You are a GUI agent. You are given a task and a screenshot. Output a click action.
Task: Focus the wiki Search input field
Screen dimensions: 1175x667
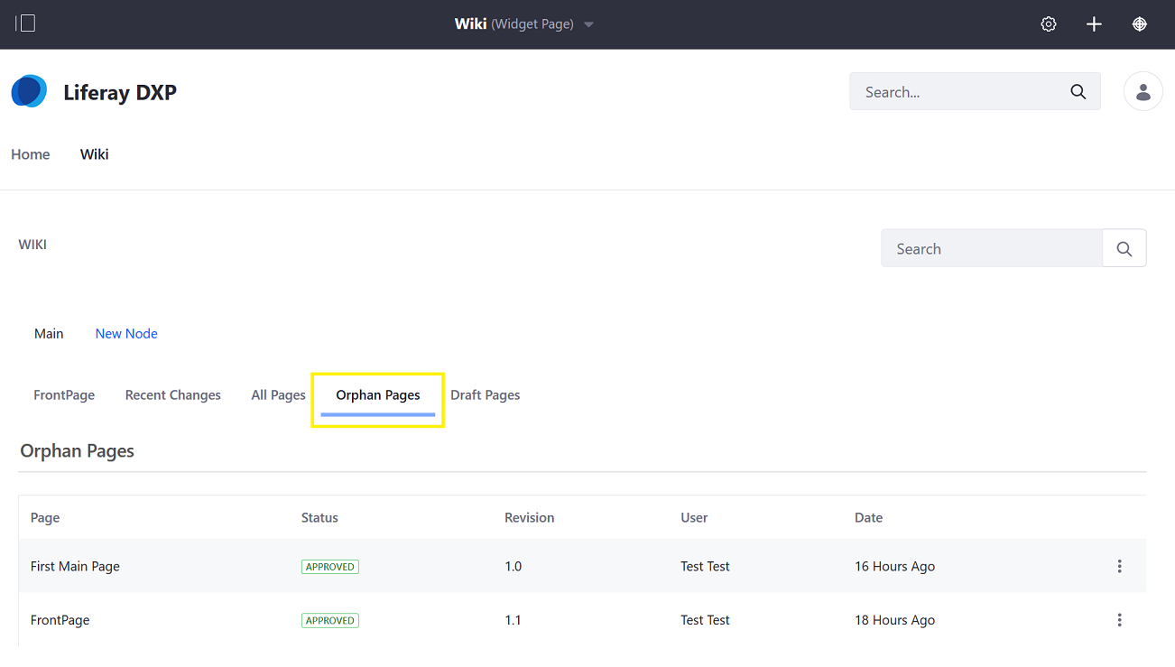(x=992, y=248)
